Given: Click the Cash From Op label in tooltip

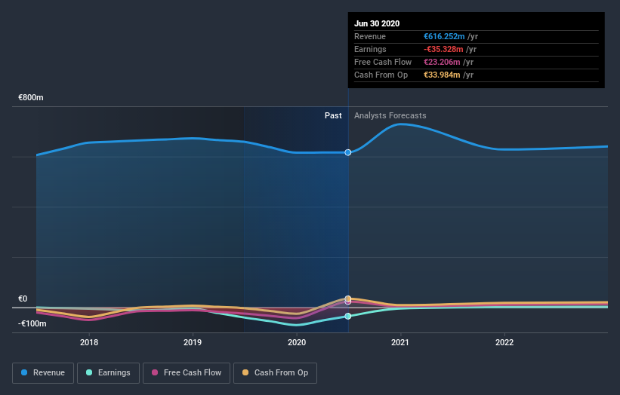Looking at the screenshot, I should pos(381,75).
